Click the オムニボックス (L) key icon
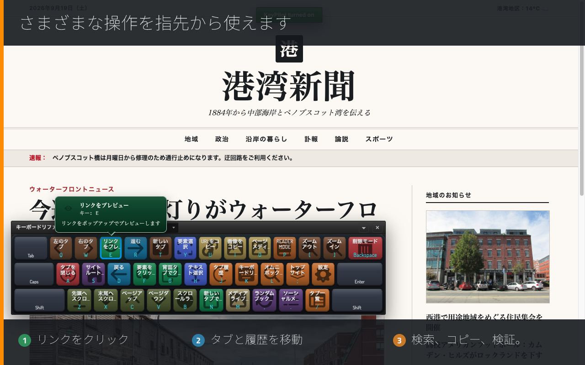The width and height of the screenshot is (585, 365). [x=272, y=274]
